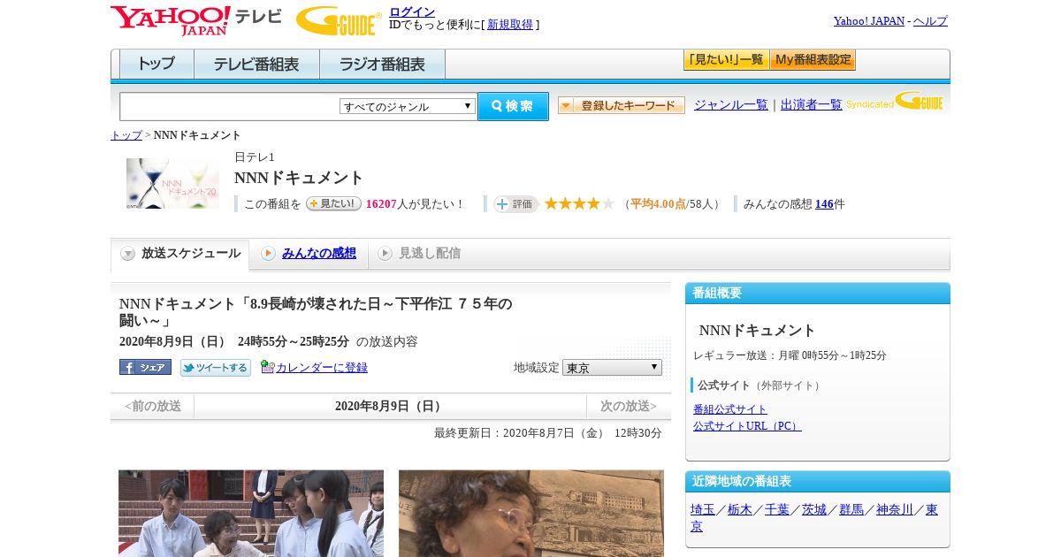Open 神奈川 regional program guide

[x=895, y=509]
